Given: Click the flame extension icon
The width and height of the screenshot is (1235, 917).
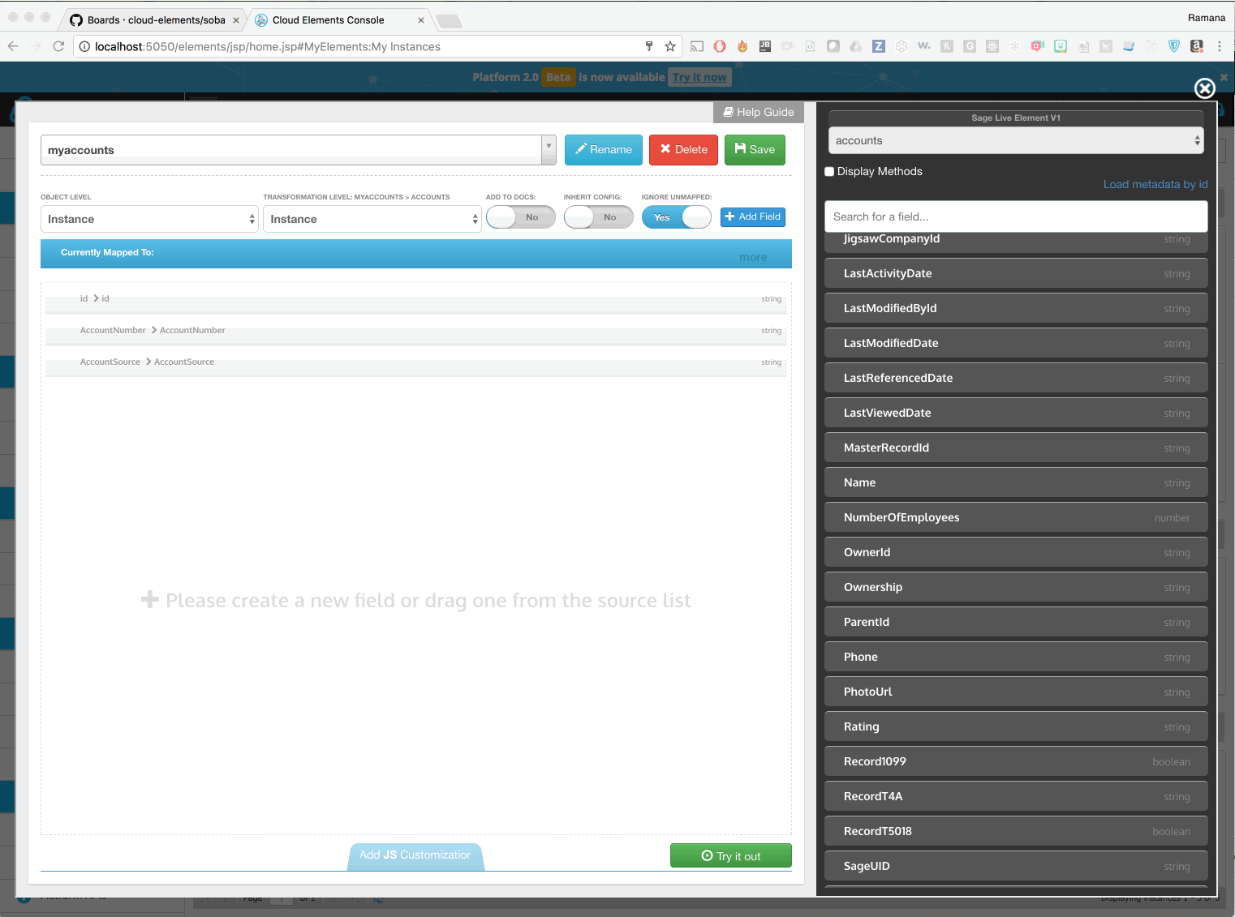Looking at the screenshot, I should click(742, 46).
